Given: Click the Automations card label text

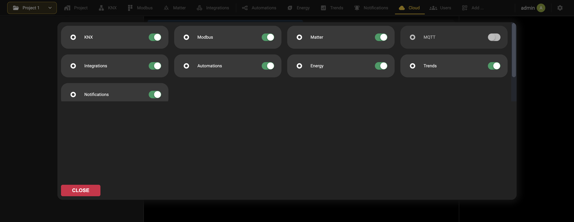Looking at the screenshot, I should 210,66.
